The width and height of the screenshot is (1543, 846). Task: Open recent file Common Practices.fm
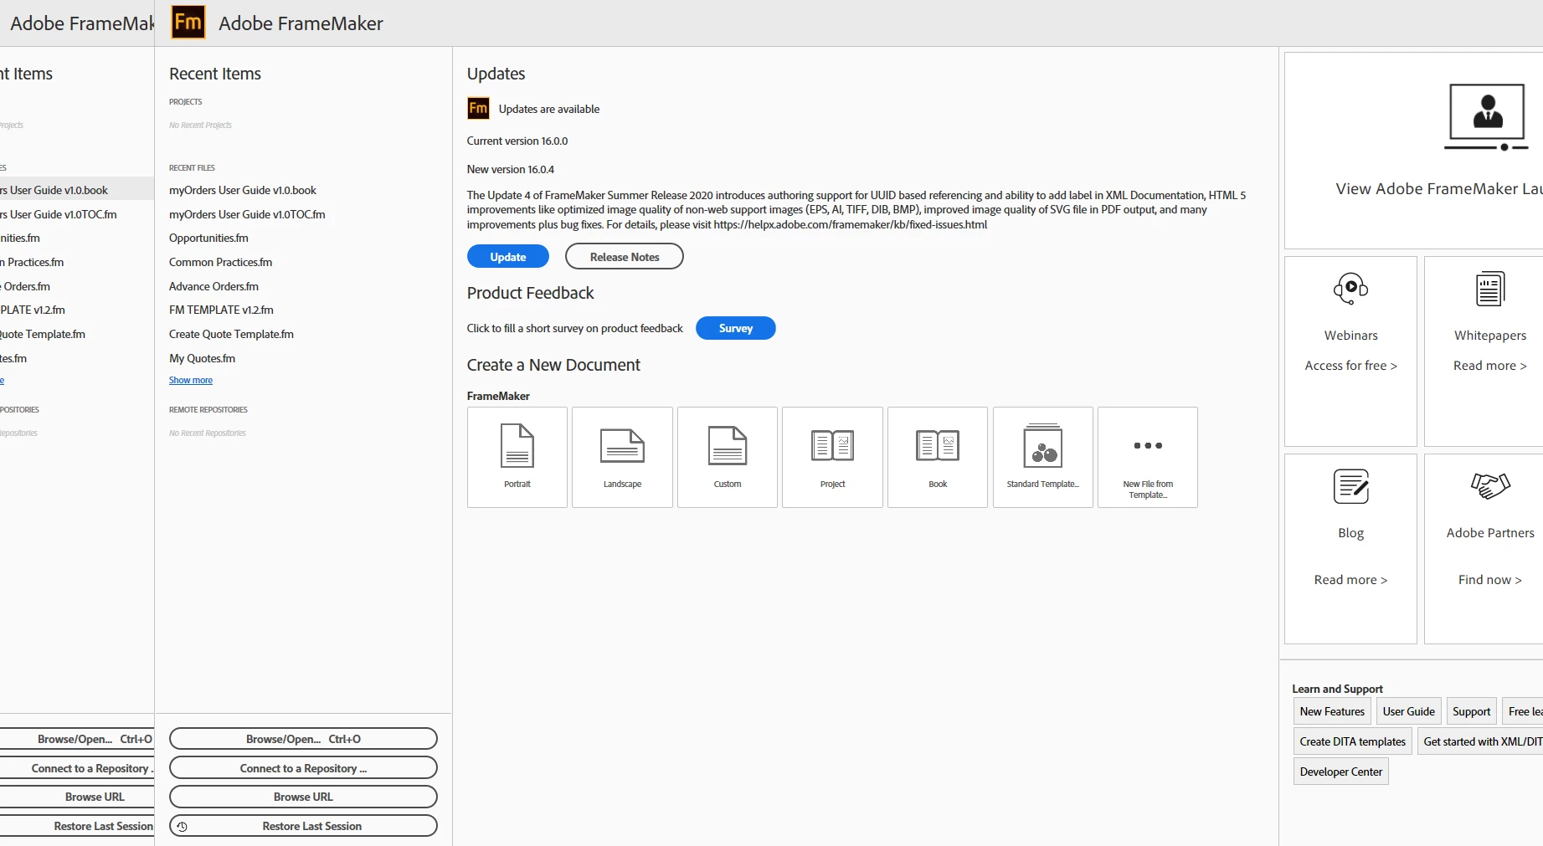[x=220, y=262]
